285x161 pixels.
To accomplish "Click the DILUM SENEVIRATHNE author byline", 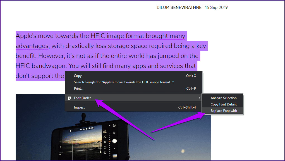I will tap(179, 7).
